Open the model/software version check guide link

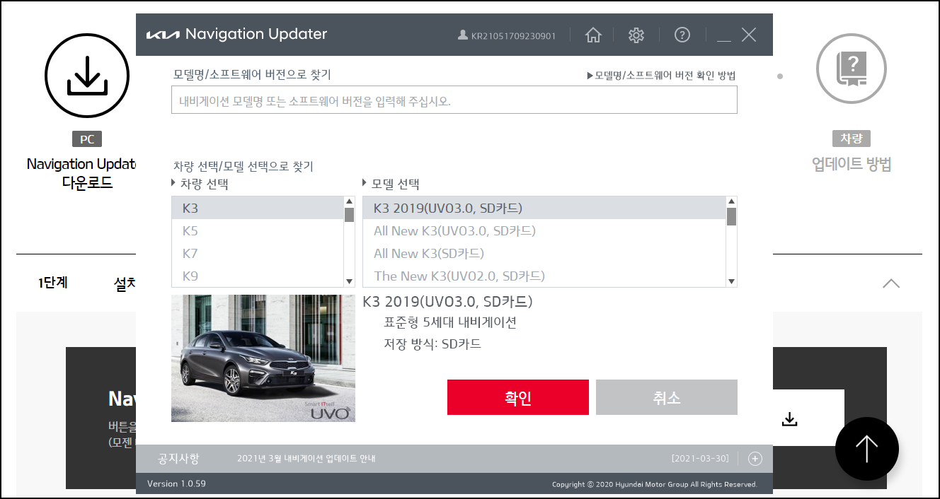[x=661, y=76]
